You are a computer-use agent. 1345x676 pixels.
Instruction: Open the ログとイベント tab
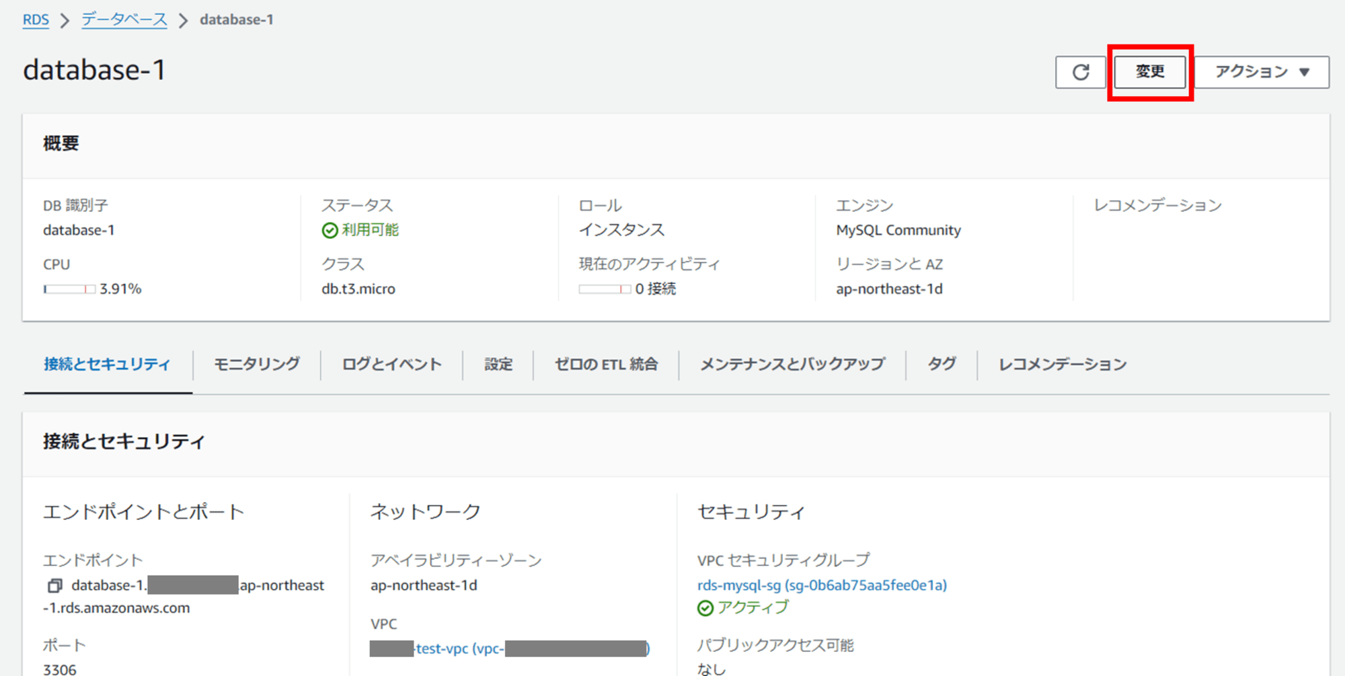pos(392,365)
